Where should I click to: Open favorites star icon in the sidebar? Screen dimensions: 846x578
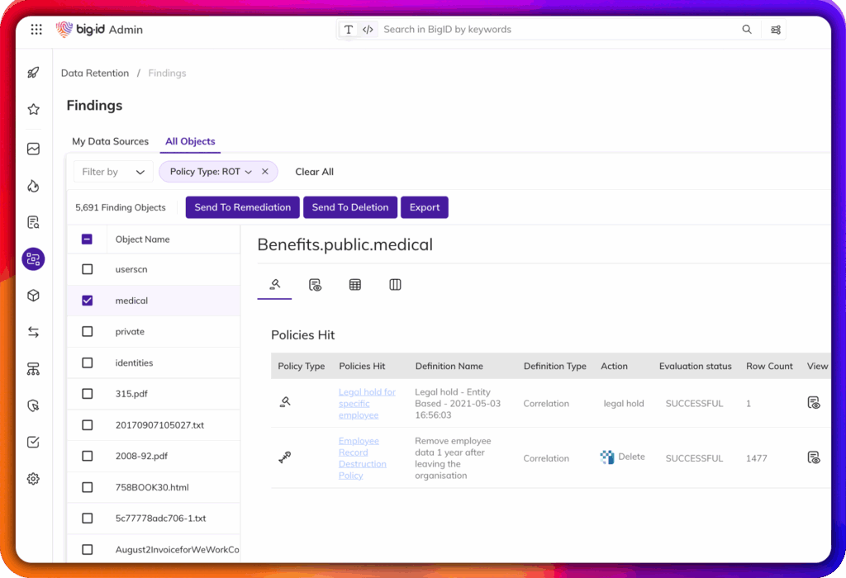coord(33,109)
